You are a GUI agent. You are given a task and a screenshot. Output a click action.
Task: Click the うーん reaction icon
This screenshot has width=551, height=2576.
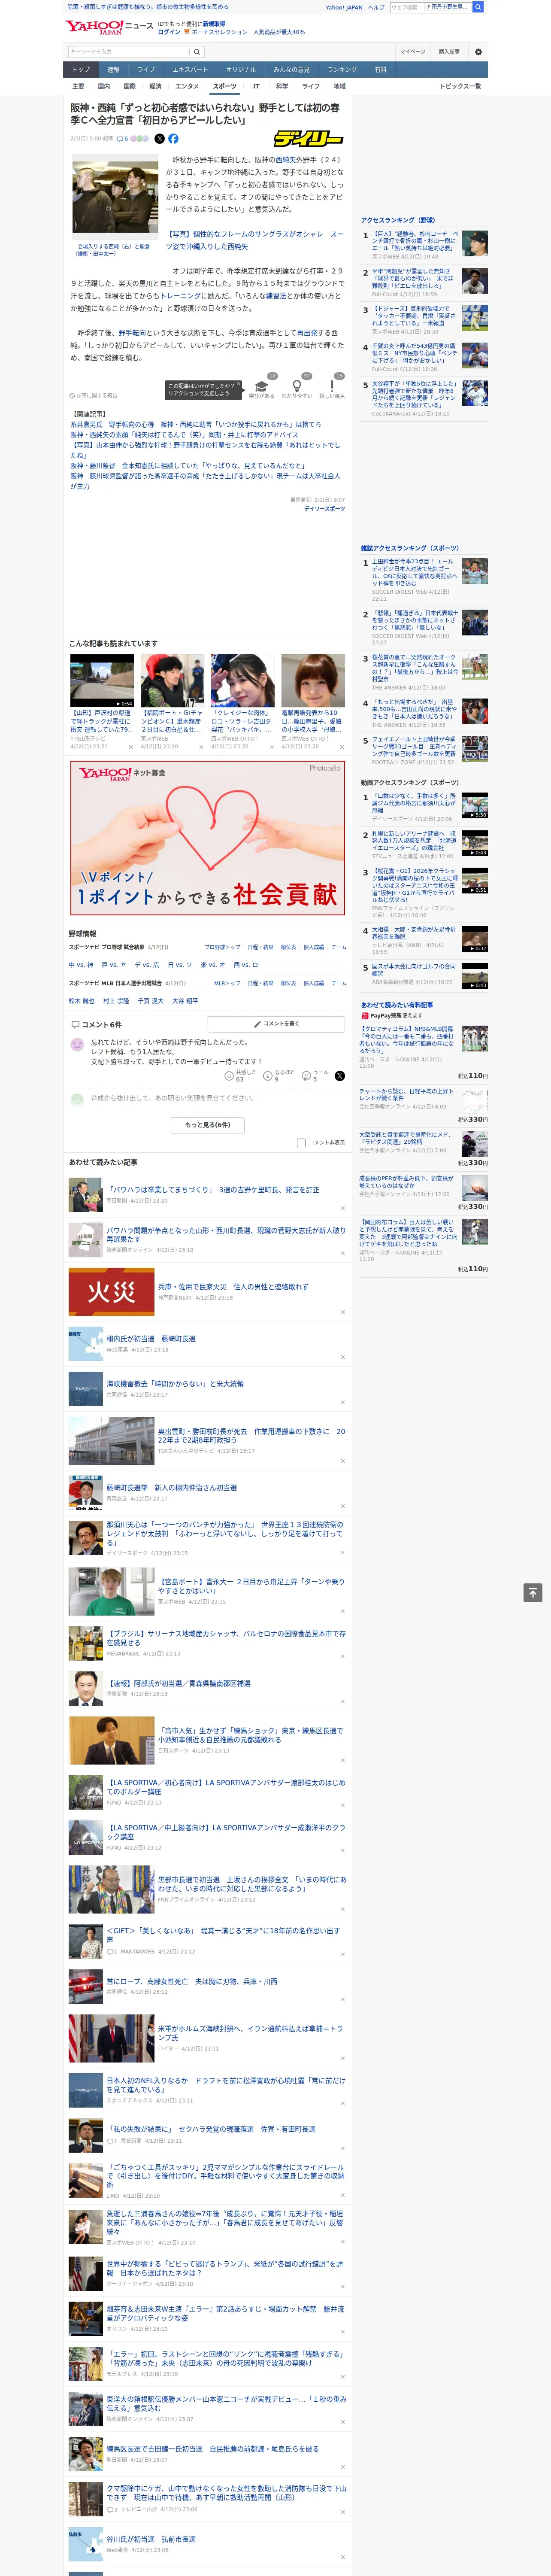(306, 1076)
